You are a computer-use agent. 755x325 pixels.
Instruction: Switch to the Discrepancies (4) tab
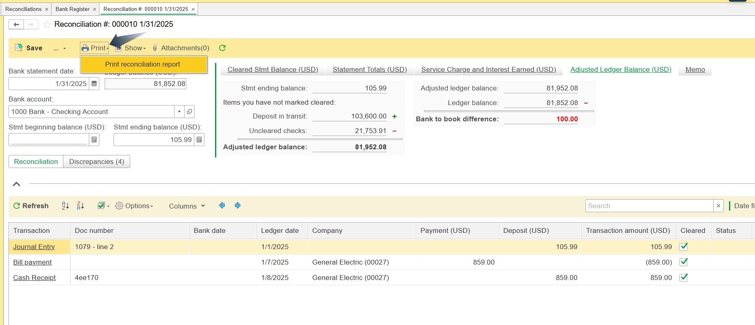click(97, 161)
